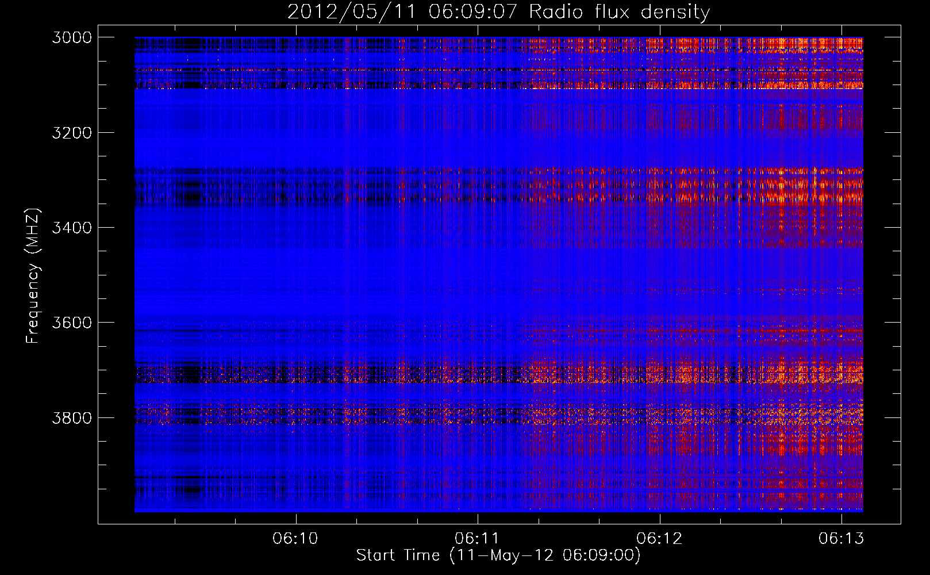Click the 06:10 time axis label
Screen dimensions: 930x575
[295, 539]
